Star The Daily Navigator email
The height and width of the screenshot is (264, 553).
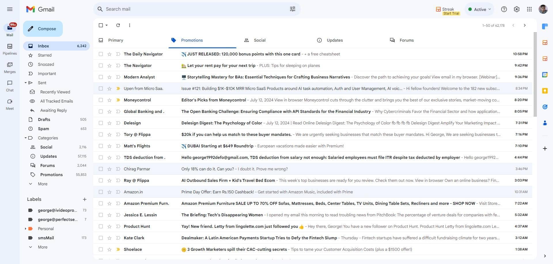pos(109,54)
